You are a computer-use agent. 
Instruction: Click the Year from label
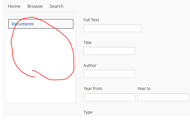(93, 89)
